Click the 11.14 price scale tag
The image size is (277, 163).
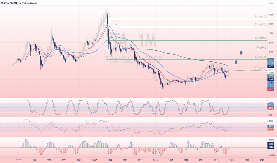point(271,86)
